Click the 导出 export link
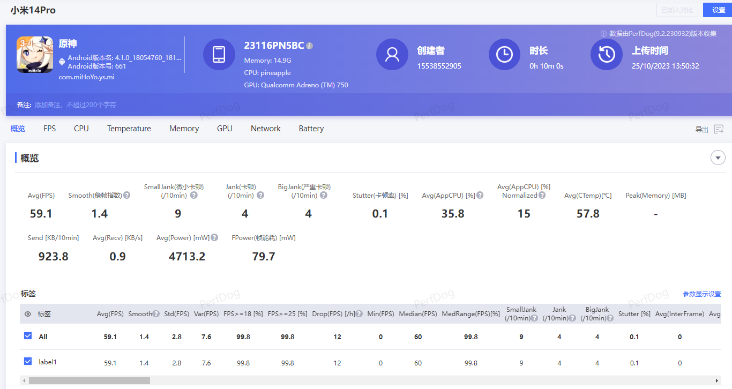 tap(702, 130)
